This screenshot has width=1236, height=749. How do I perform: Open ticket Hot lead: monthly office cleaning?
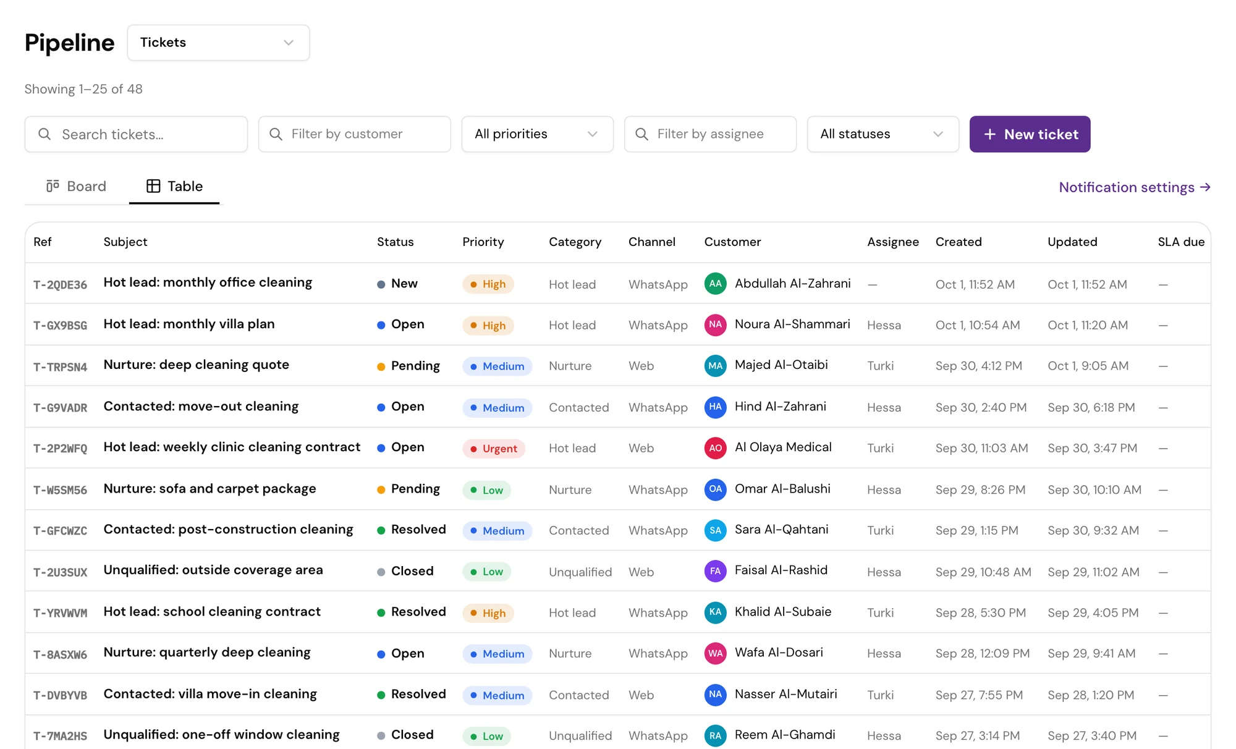pyautogui.click(x=208, y=282)
